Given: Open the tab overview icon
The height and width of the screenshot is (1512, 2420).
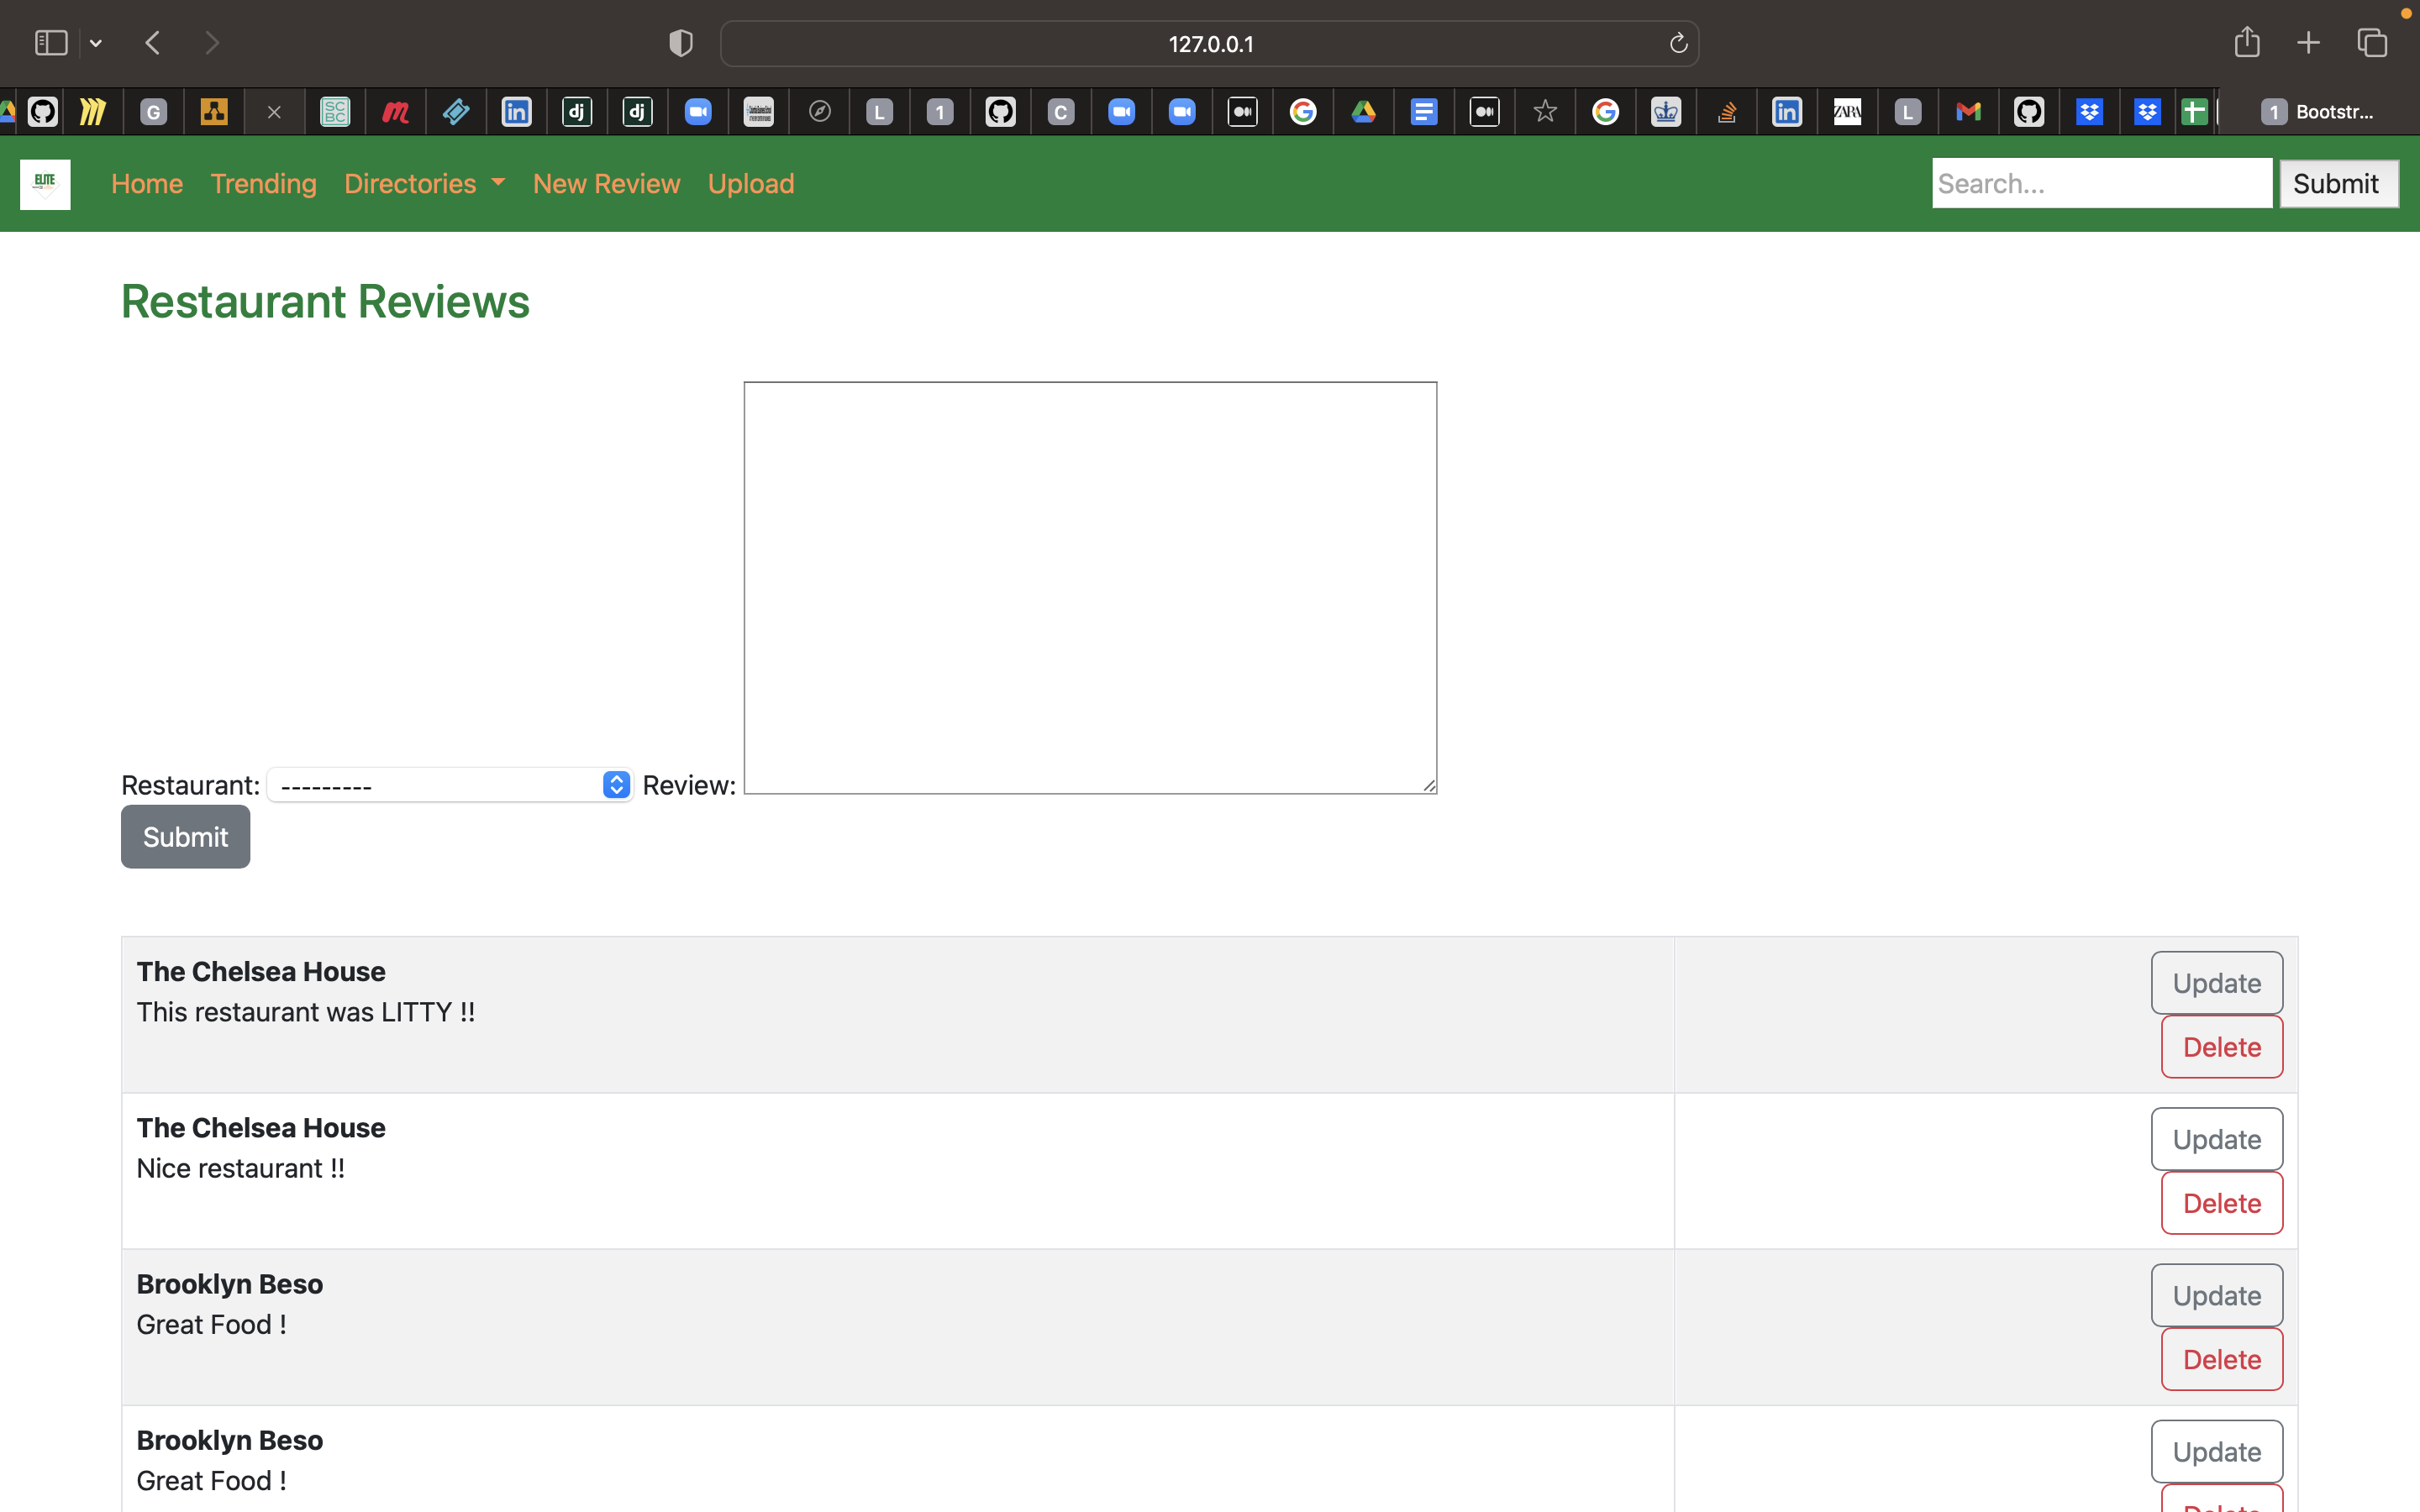Looking at the screenshot, I should tap(2372, 43).
